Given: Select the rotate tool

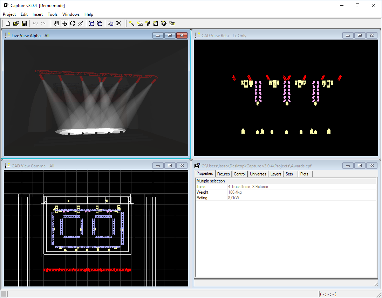Looking at the screenshot, I should pos(73,23).
